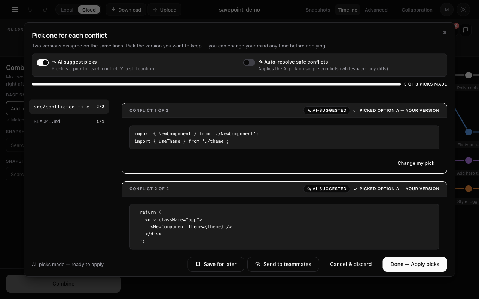This screenshot has width=479, height=299.
Task: Open the comments chat icon
Action: point(466,30)
